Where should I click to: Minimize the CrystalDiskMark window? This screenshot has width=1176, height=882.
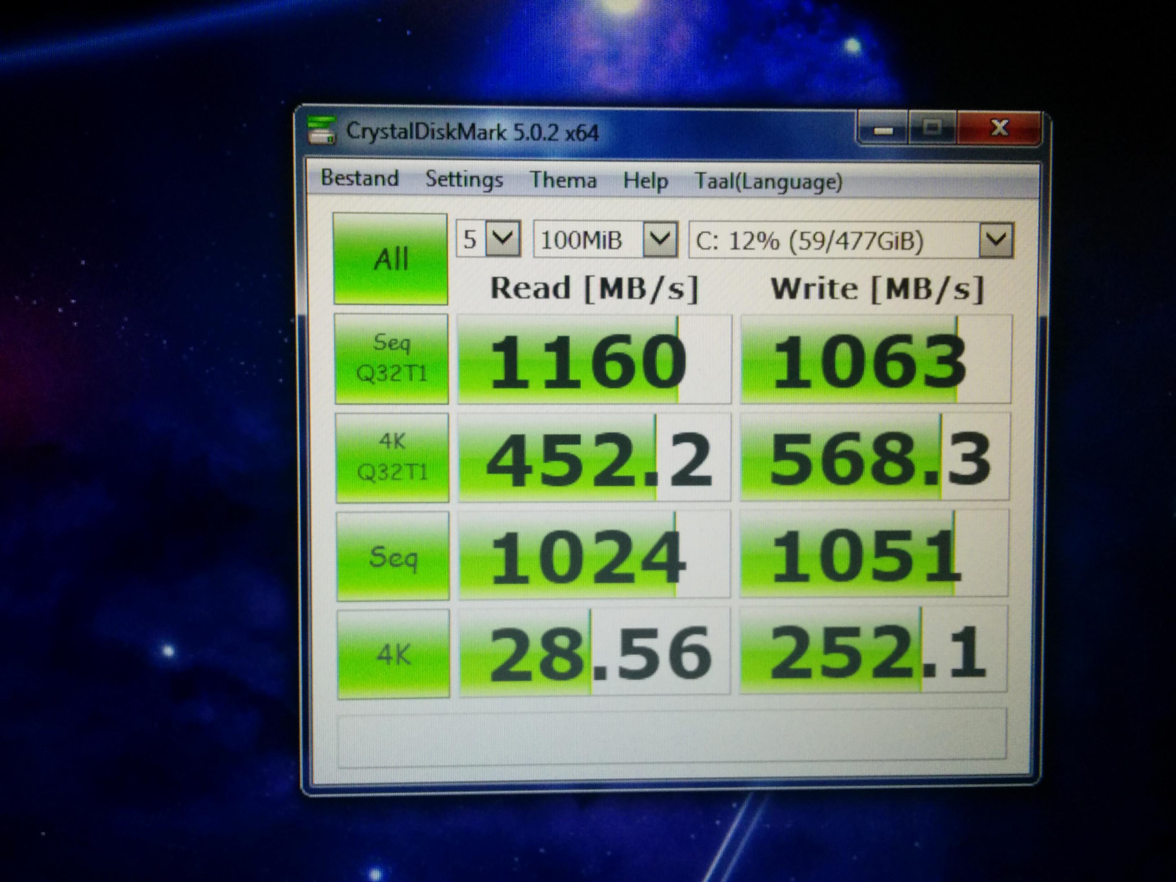883,129
